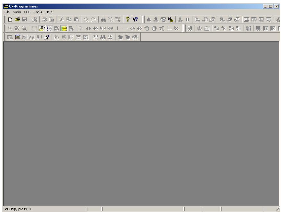Open the Tools menu

click(38, 12)
